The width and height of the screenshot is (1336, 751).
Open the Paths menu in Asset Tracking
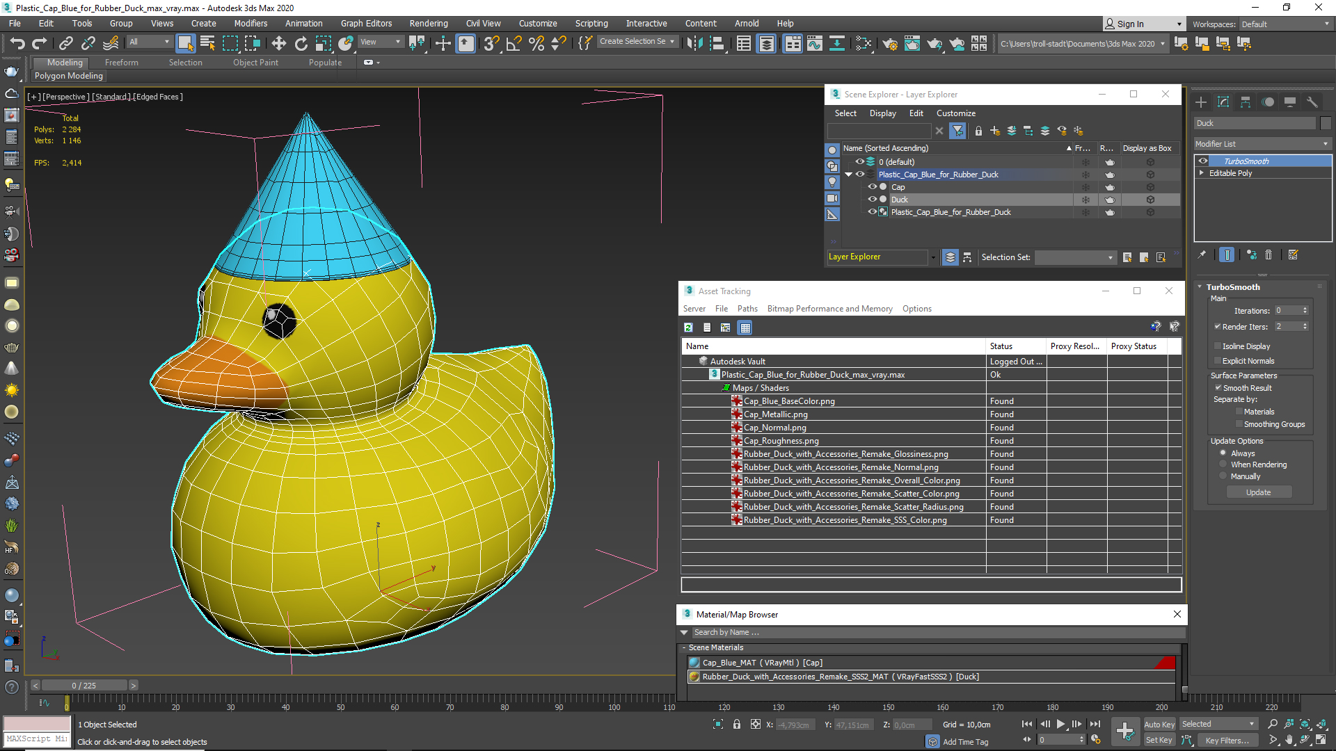coord(747,309)
